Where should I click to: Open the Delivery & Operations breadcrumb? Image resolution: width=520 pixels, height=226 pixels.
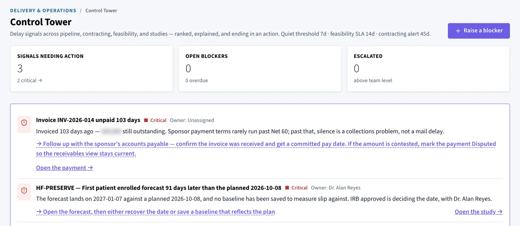[43, 10]
